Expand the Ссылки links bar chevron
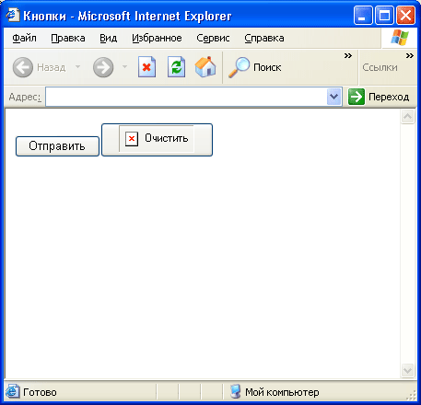Screen dimensions: 421x405 (x=410, y=56)
